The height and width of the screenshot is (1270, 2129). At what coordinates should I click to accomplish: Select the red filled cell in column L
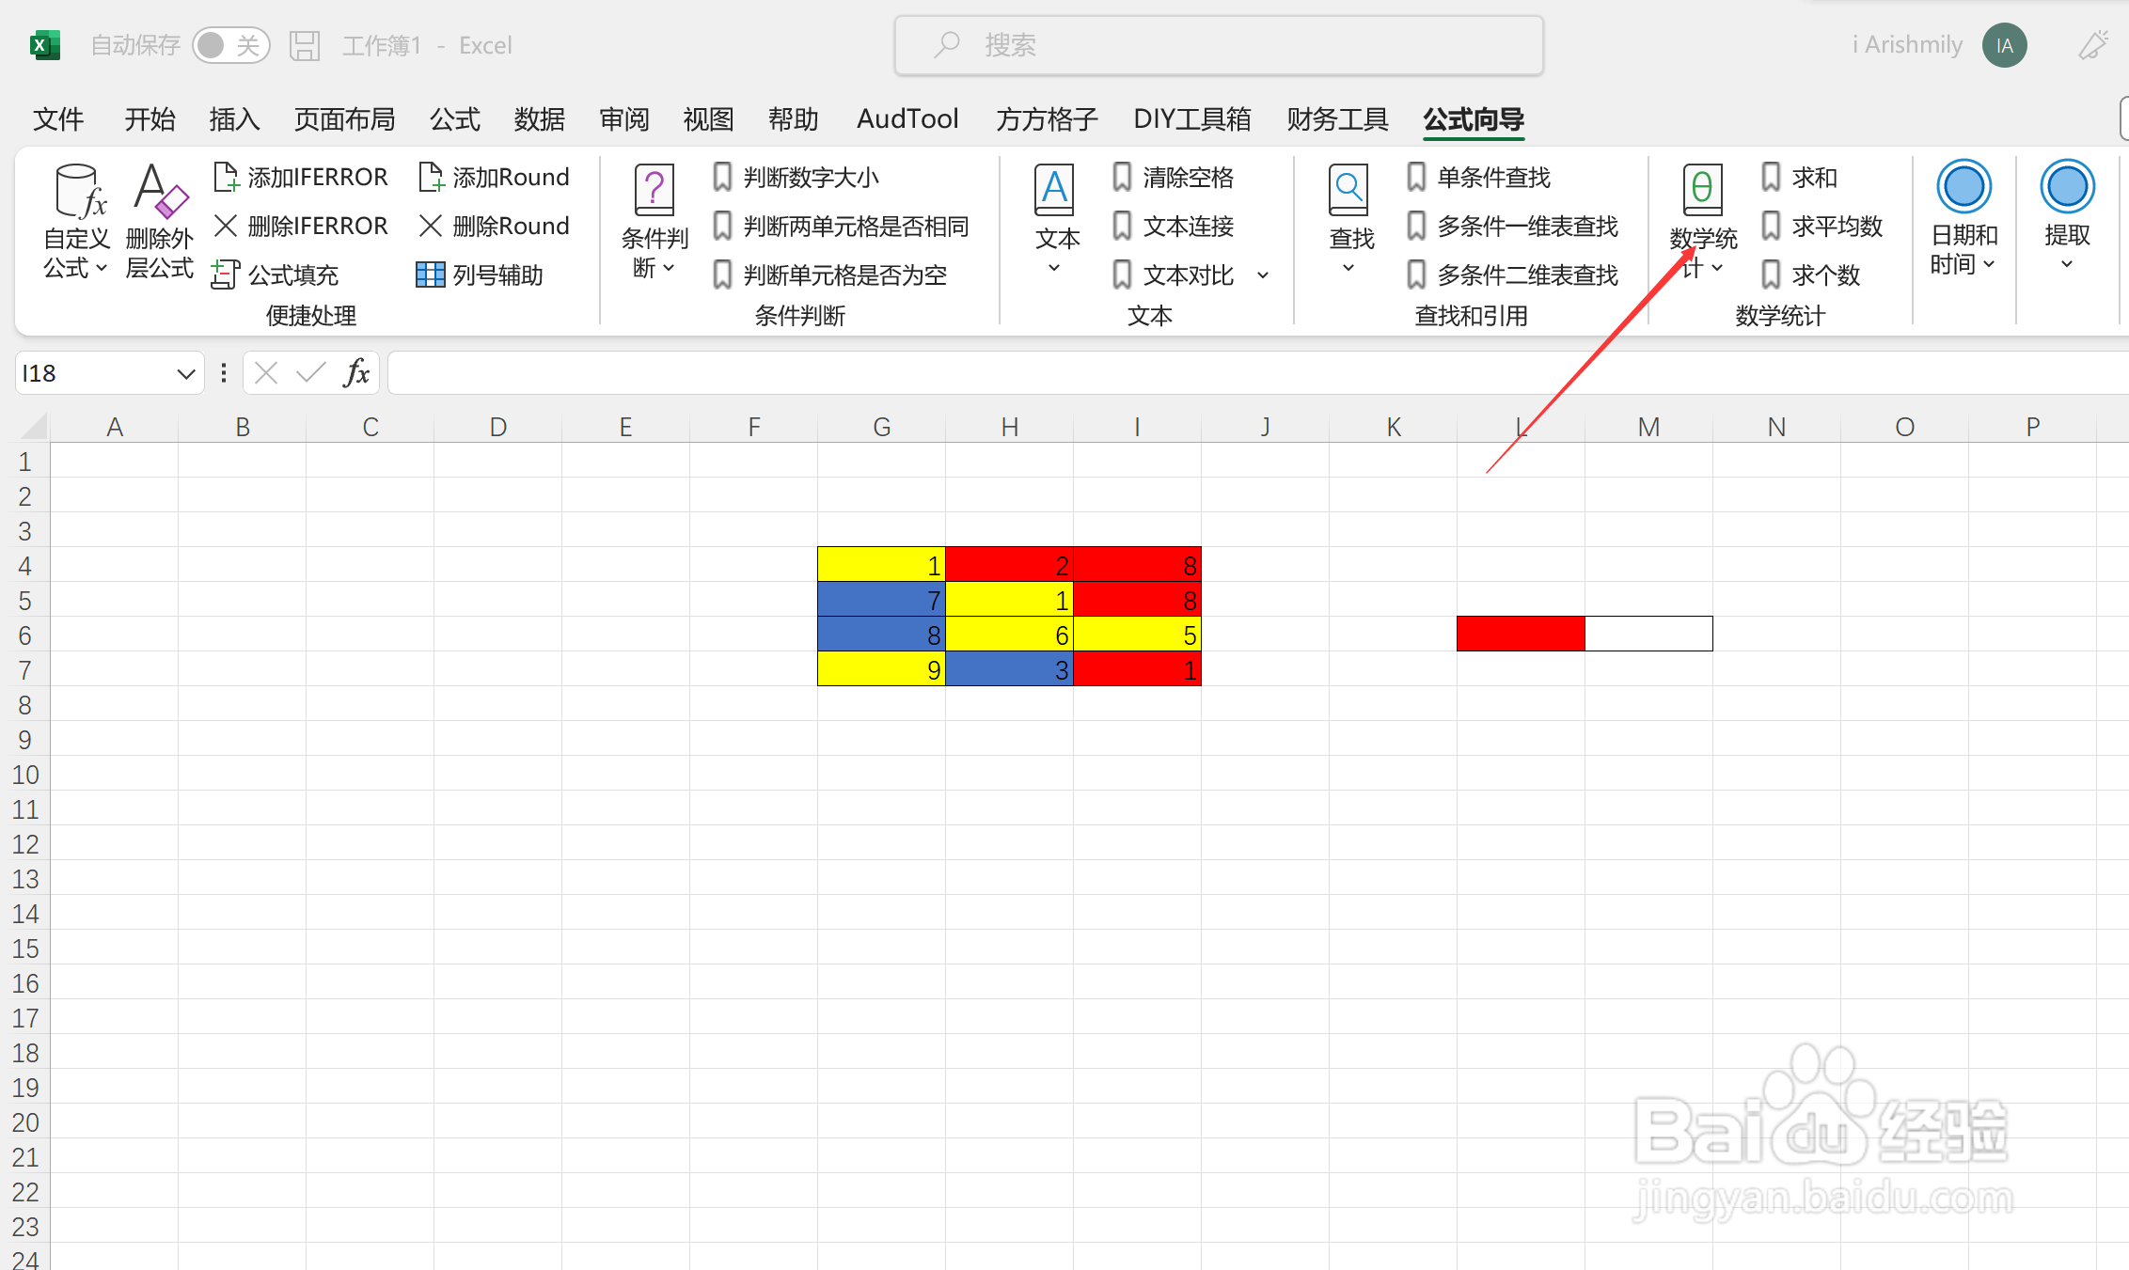coord(1520,634)
